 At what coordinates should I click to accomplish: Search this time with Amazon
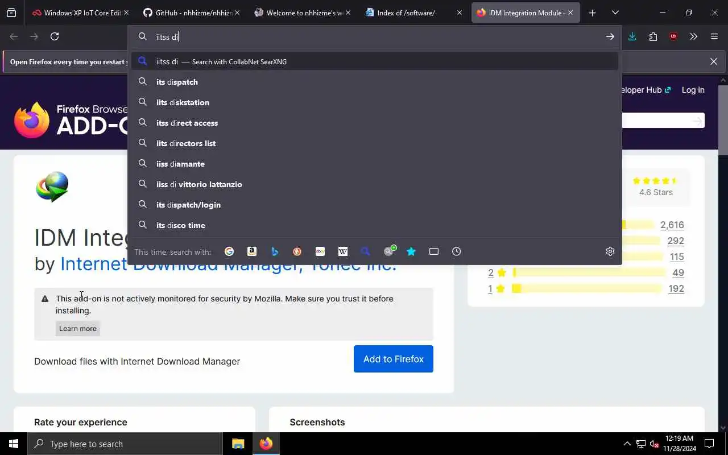252,251
